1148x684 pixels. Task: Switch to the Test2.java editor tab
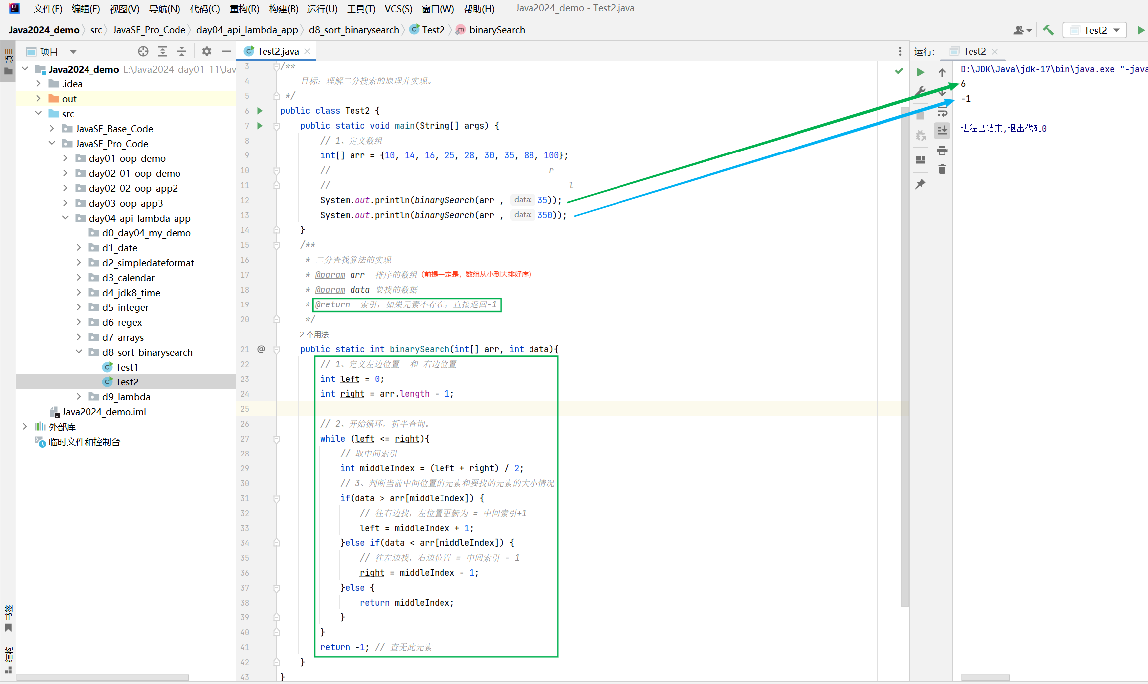pyautogui.click(x=277, y=51)
